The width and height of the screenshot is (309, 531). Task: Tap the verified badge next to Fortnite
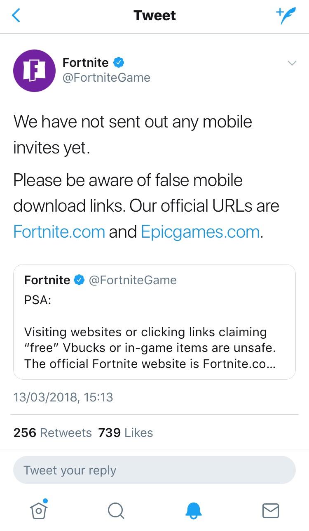[119, 62]
